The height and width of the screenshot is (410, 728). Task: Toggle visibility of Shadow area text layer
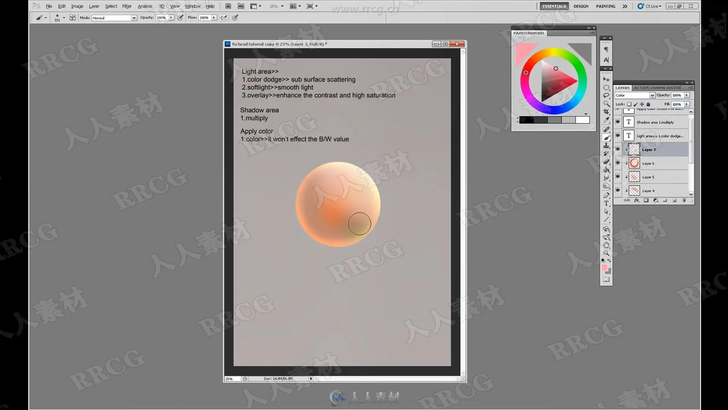[x=618, y=122]
